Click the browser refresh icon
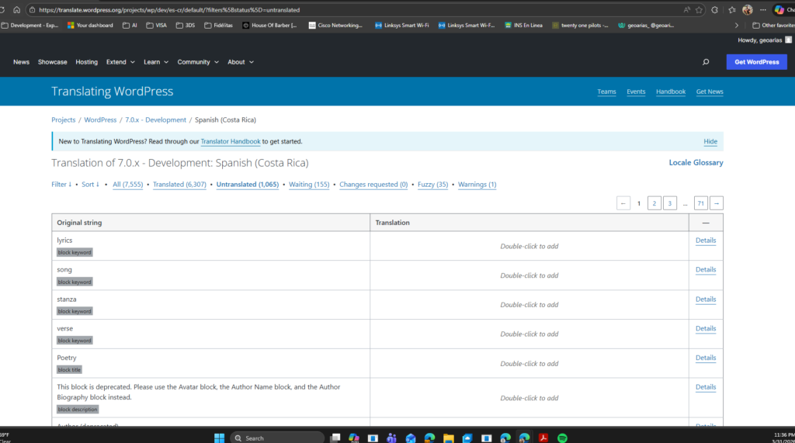Viewport: 795px width, 443px height. pos(4,10)
